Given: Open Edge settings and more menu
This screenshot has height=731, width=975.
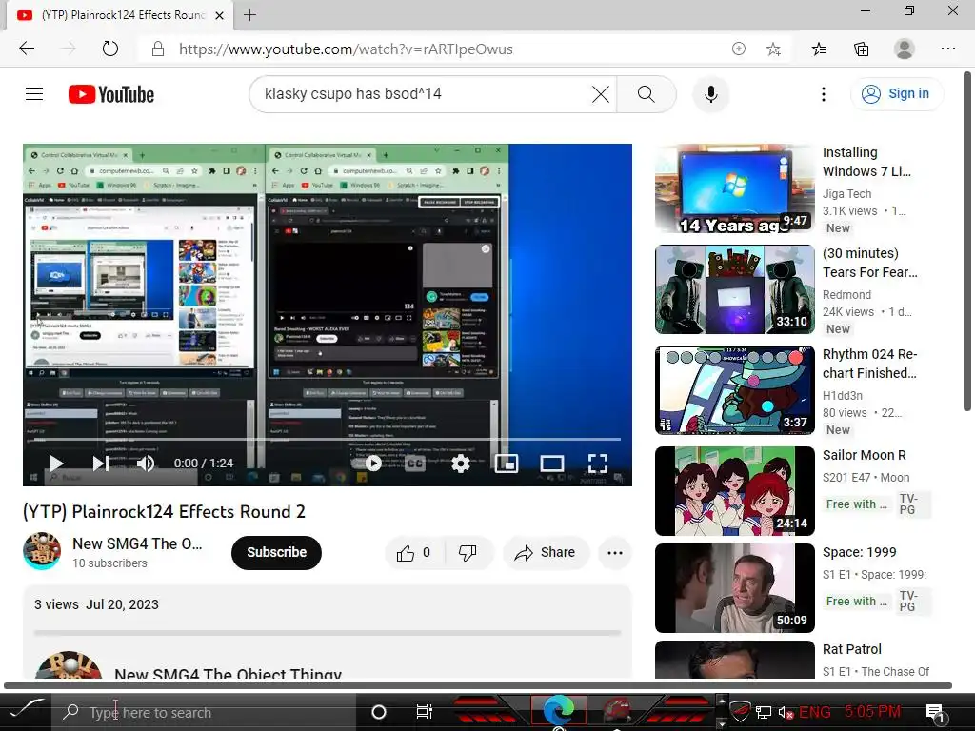Looking at the screenshot, I should coord(947,49).
